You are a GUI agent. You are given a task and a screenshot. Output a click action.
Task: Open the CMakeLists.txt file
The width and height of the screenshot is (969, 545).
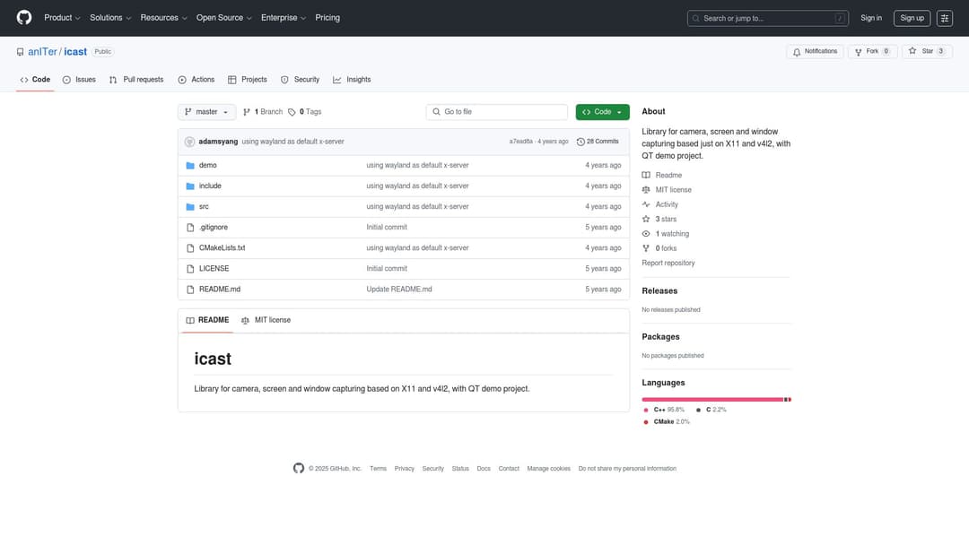coord(222,248)
